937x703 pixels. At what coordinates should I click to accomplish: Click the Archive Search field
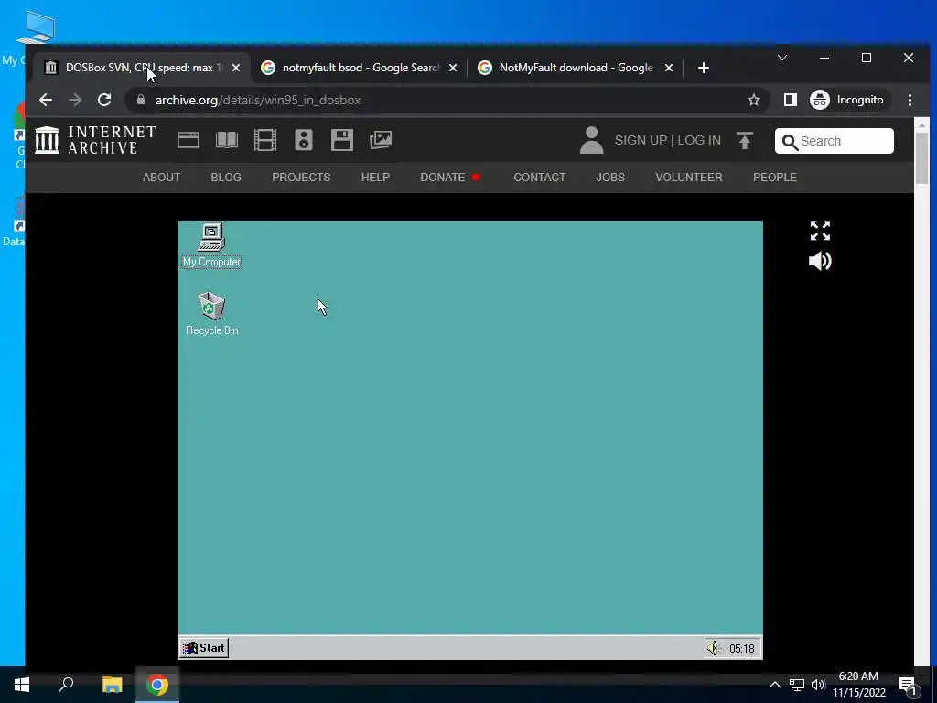[x=835, y=141]
